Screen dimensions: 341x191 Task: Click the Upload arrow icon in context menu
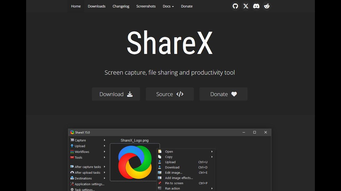point(160,162)
